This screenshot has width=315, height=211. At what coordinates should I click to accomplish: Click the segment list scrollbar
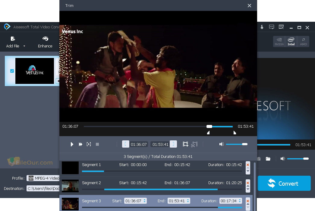(255, 186)
